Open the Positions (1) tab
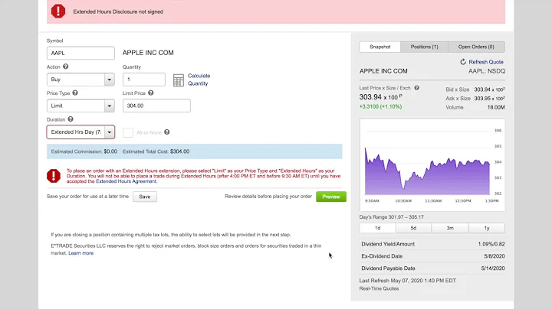 424,47
